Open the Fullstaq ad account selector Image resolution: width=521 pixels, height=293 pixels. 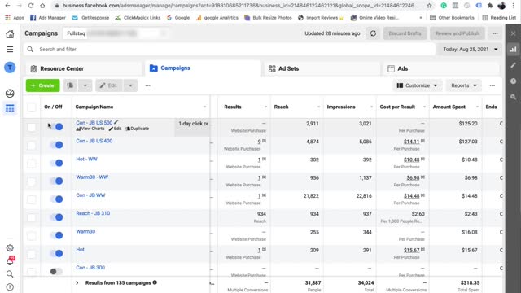(x=116, y=33)
